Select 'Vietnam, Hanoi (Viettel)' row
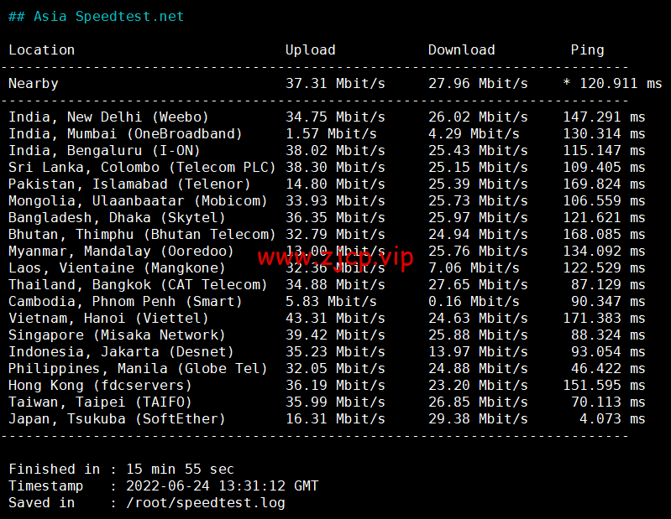The height and width of the screenshot is (519, 671). point(327,319)
